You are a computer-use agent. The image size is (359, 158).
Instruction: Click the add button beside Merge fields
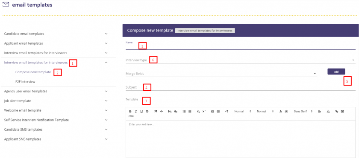tap(336, 72)
